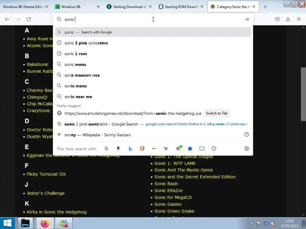Pick 'sona masoori rice' suggestion
Viewport: 306px width, 229px height.
[x=153, y=75]
